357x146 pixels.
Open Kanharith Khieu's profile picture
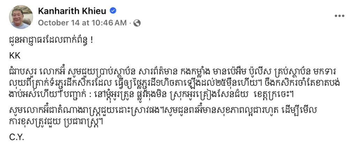pyautogui.click(x=21, y=17)
